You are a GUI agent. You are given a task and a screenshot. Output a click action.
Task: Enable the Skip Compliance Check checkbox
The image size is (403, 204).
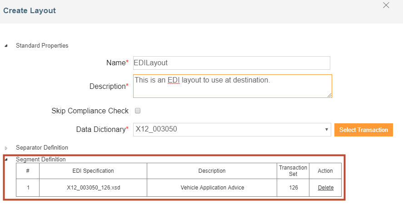pos(138,111)
